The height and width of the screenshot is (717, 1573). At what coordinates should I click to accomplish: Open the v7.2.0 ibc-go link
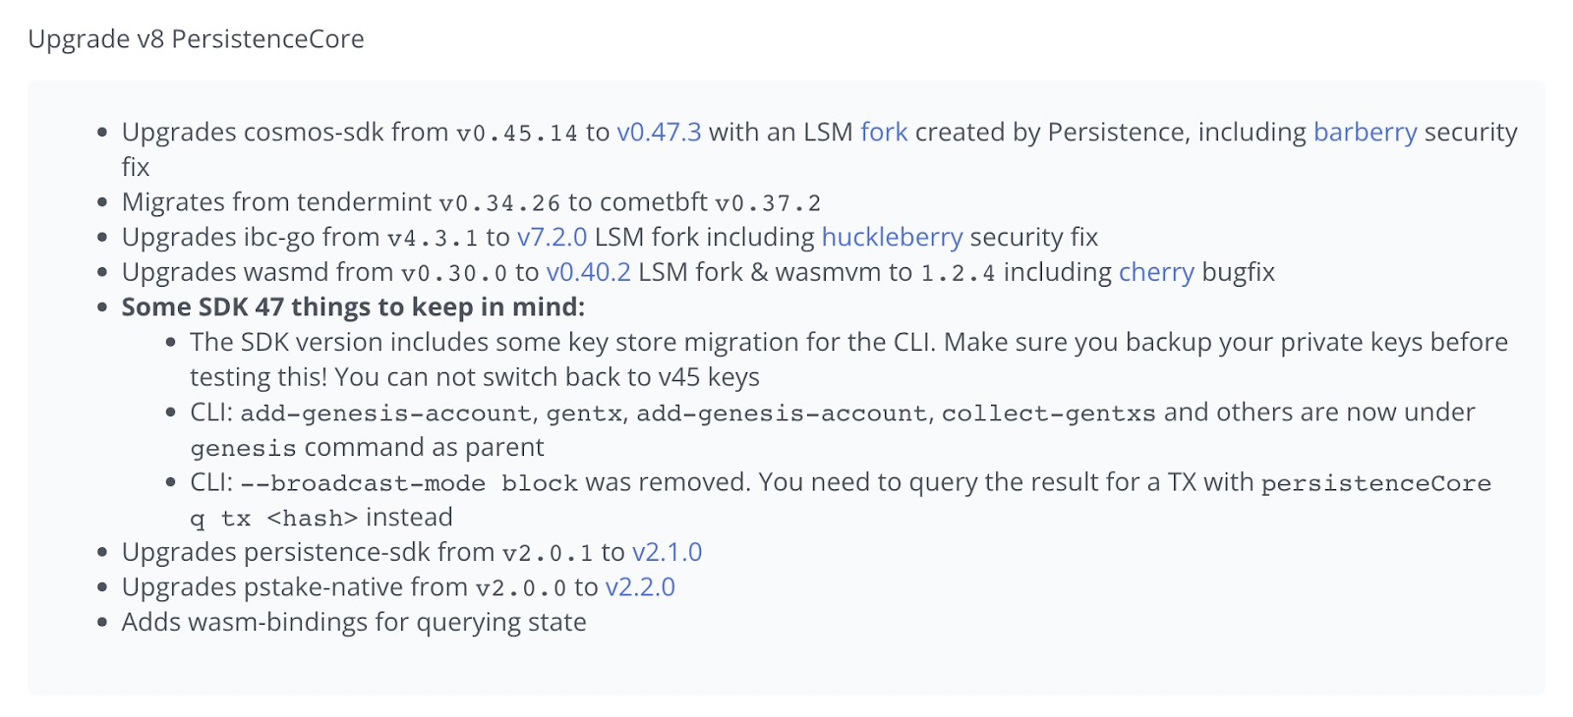(x=552, y=238)
